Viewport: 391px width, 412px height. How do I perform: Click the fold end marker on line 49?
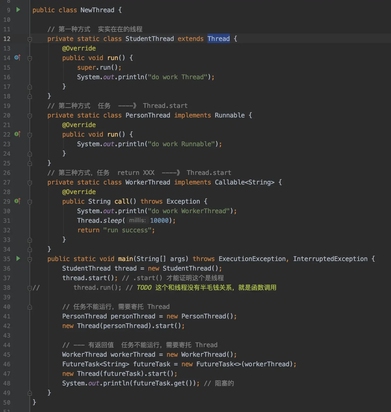(x=30, y=393)
